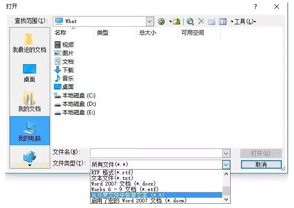294x208 pixels.
Task: Open the 工具(L) tools menu
Action: (245, 22)
